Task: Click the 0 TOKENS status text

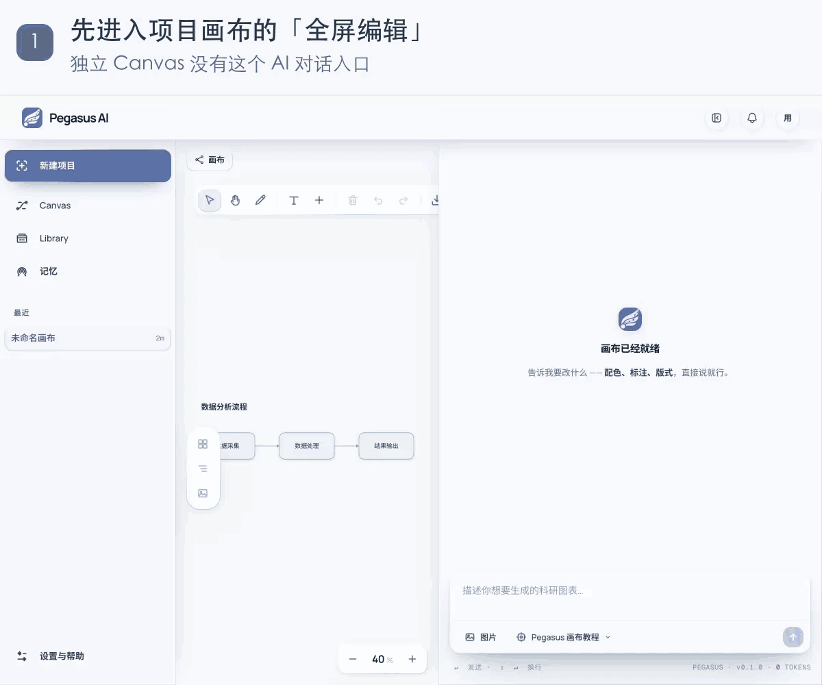Action: (793, 667)
